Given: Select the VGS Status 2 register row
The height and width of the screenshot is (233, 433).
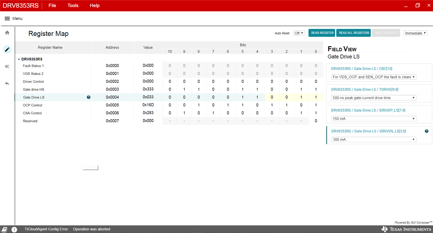Looking at the screenshot, I should 169,74.
